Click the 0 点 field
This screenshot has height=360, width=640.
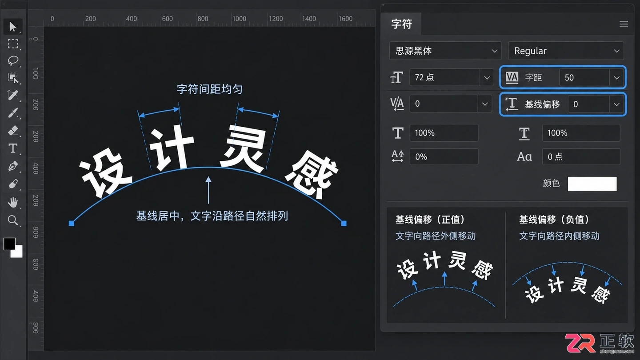[581, 157]
